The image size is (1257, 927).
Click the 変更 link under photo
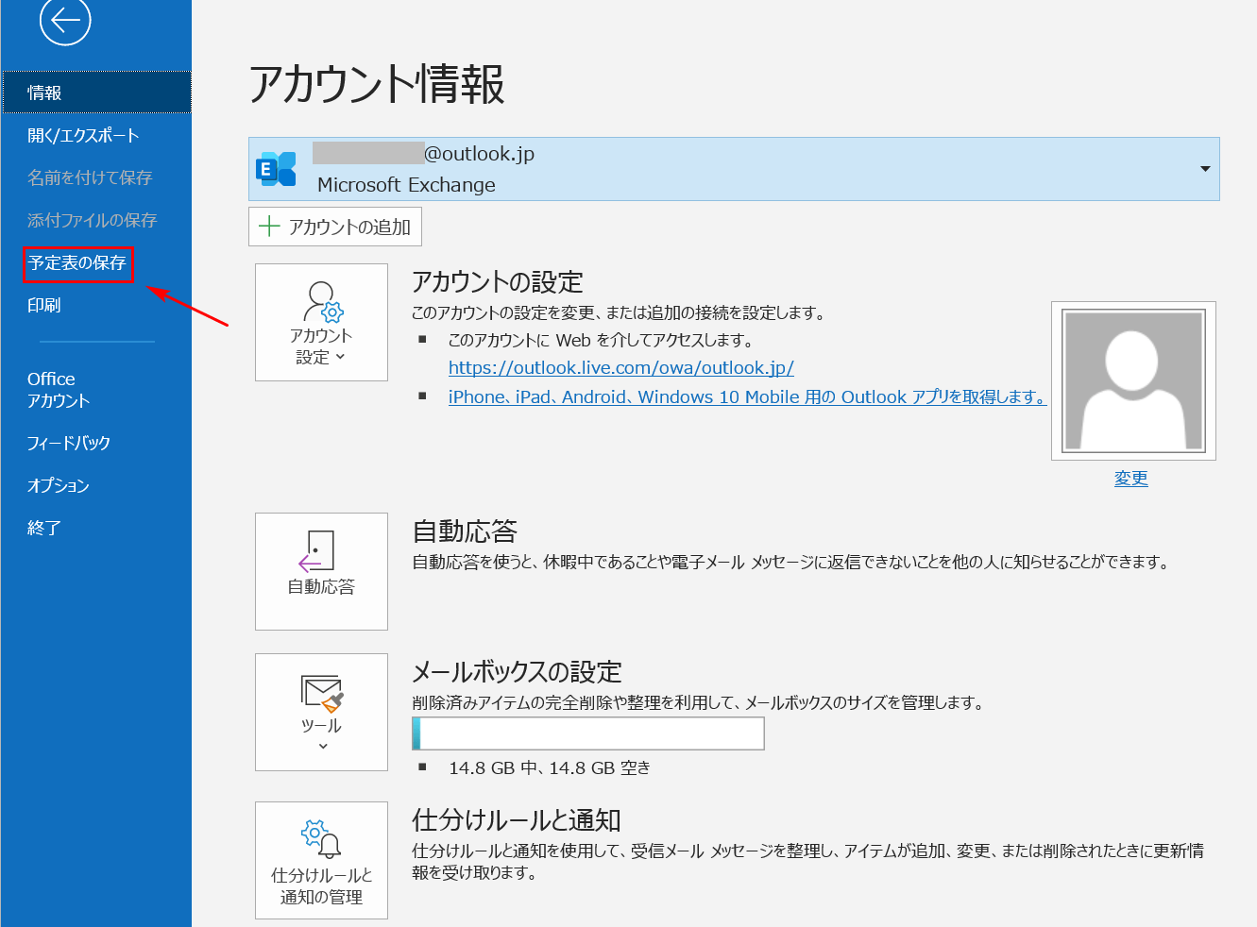[x=1130, y=478]
